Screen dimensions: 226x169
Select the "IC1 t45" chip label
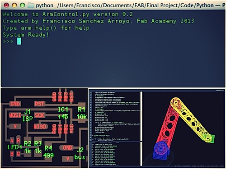coord(63,113)
